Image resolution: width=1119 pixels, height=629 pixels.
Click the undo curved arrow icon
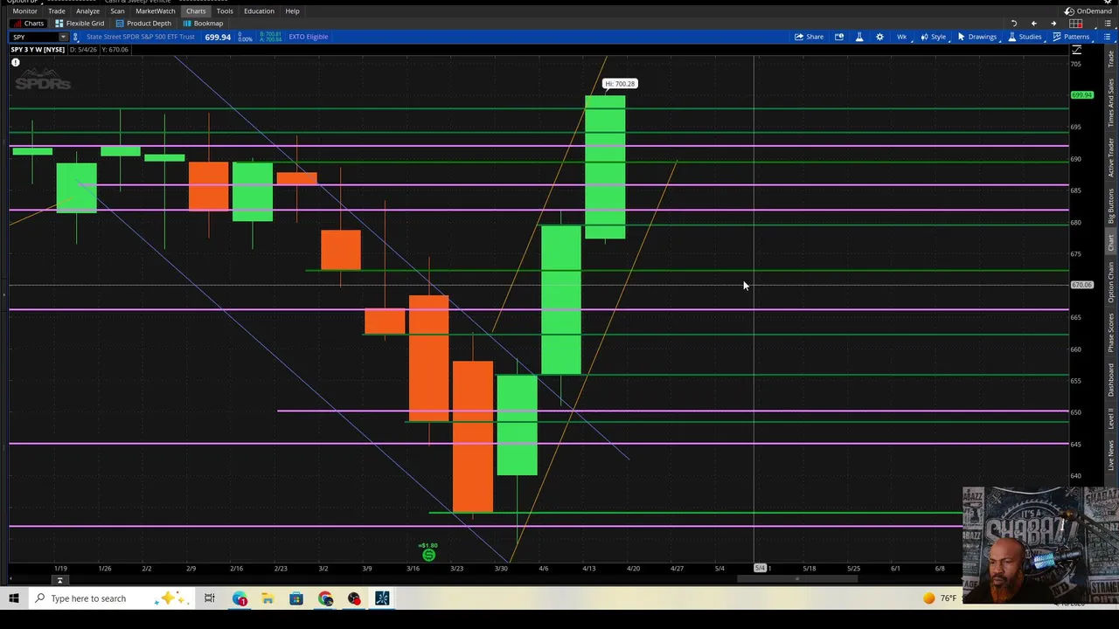(x=1014, y=24)
